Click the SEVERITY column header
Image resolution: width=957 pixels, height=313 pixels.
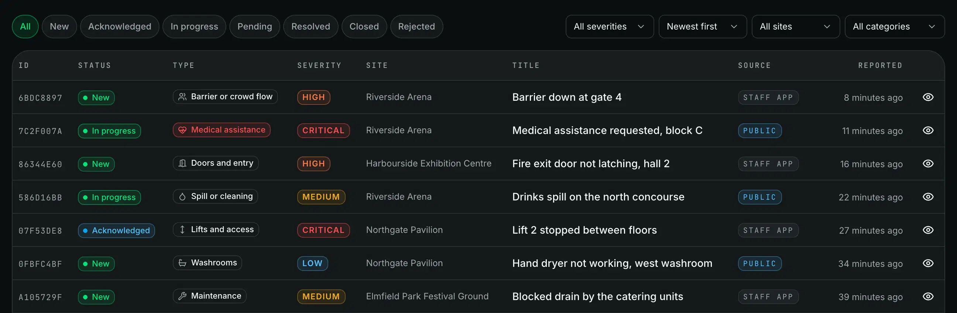coord(319,65)
